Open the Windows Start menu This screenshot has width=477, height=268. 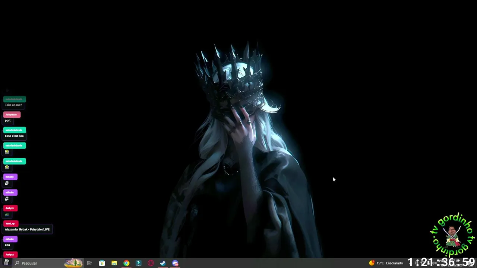[x=6, y=263]
